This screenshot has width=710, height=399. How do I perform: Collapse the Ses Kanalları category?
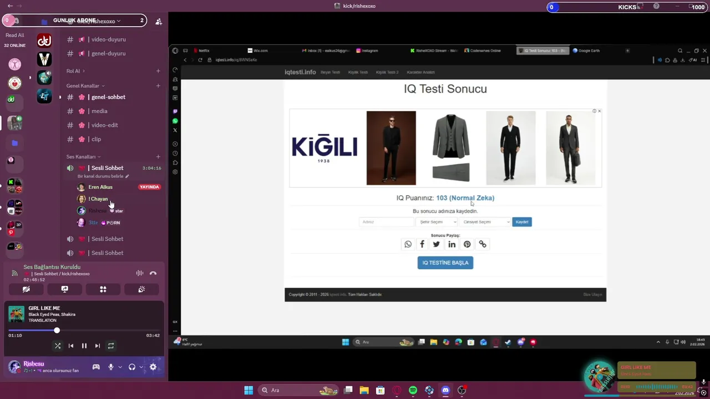83,157
